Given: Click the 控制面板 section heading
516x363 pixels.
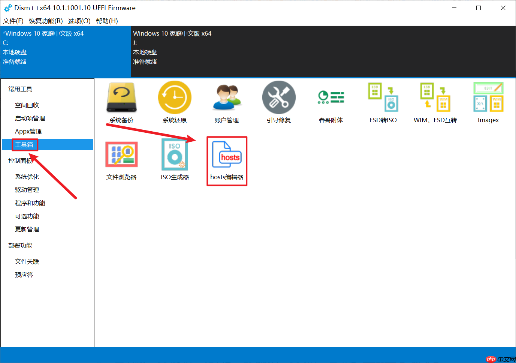Looking at the screenshot, I should tap(20, 161).
